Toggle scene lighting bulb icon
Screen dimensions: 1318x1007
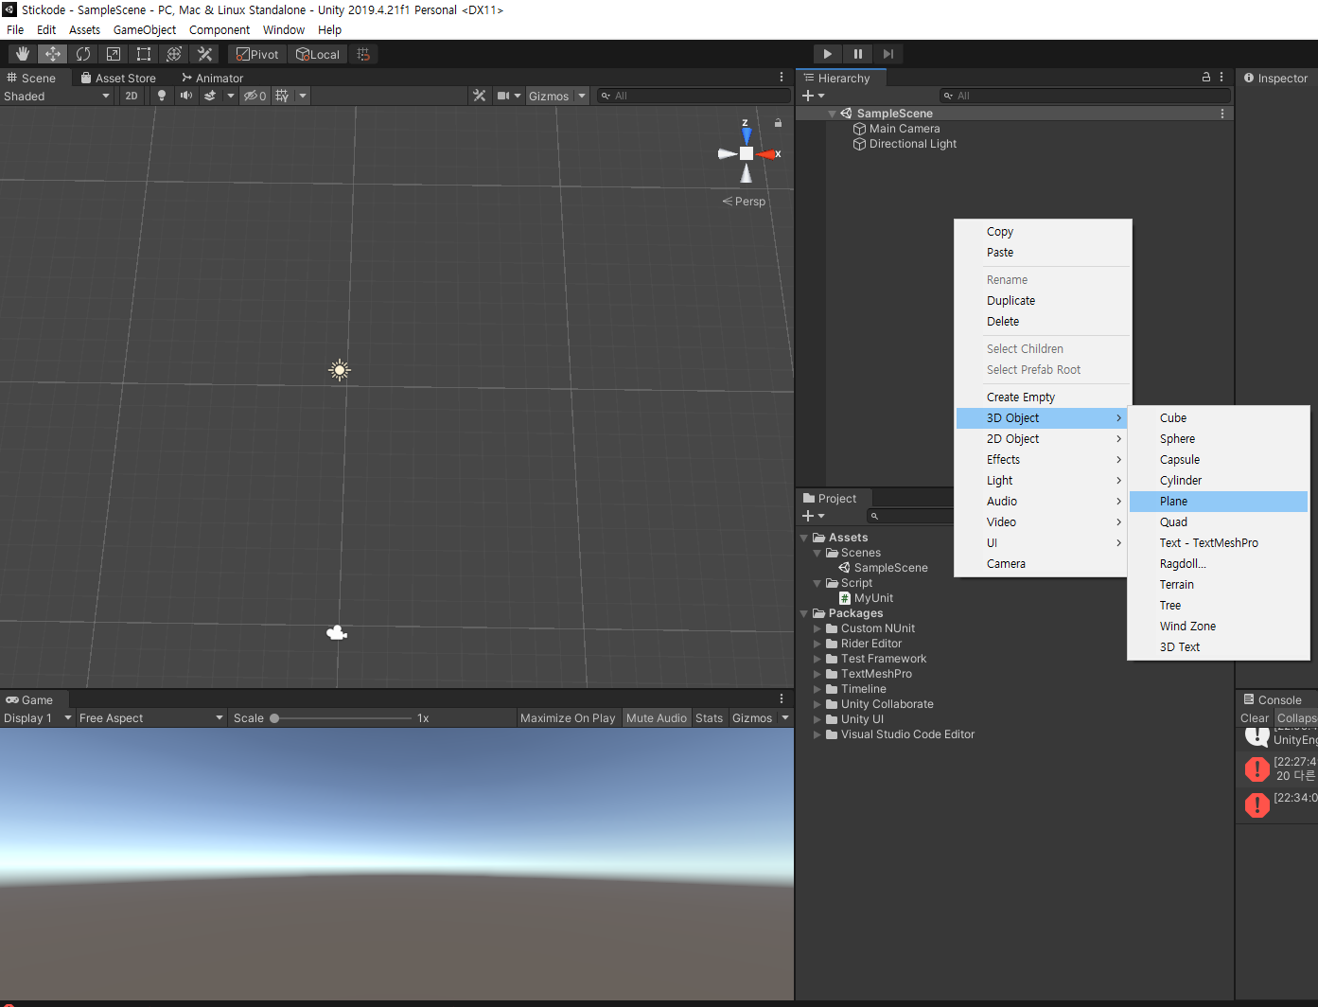point(162,96)
